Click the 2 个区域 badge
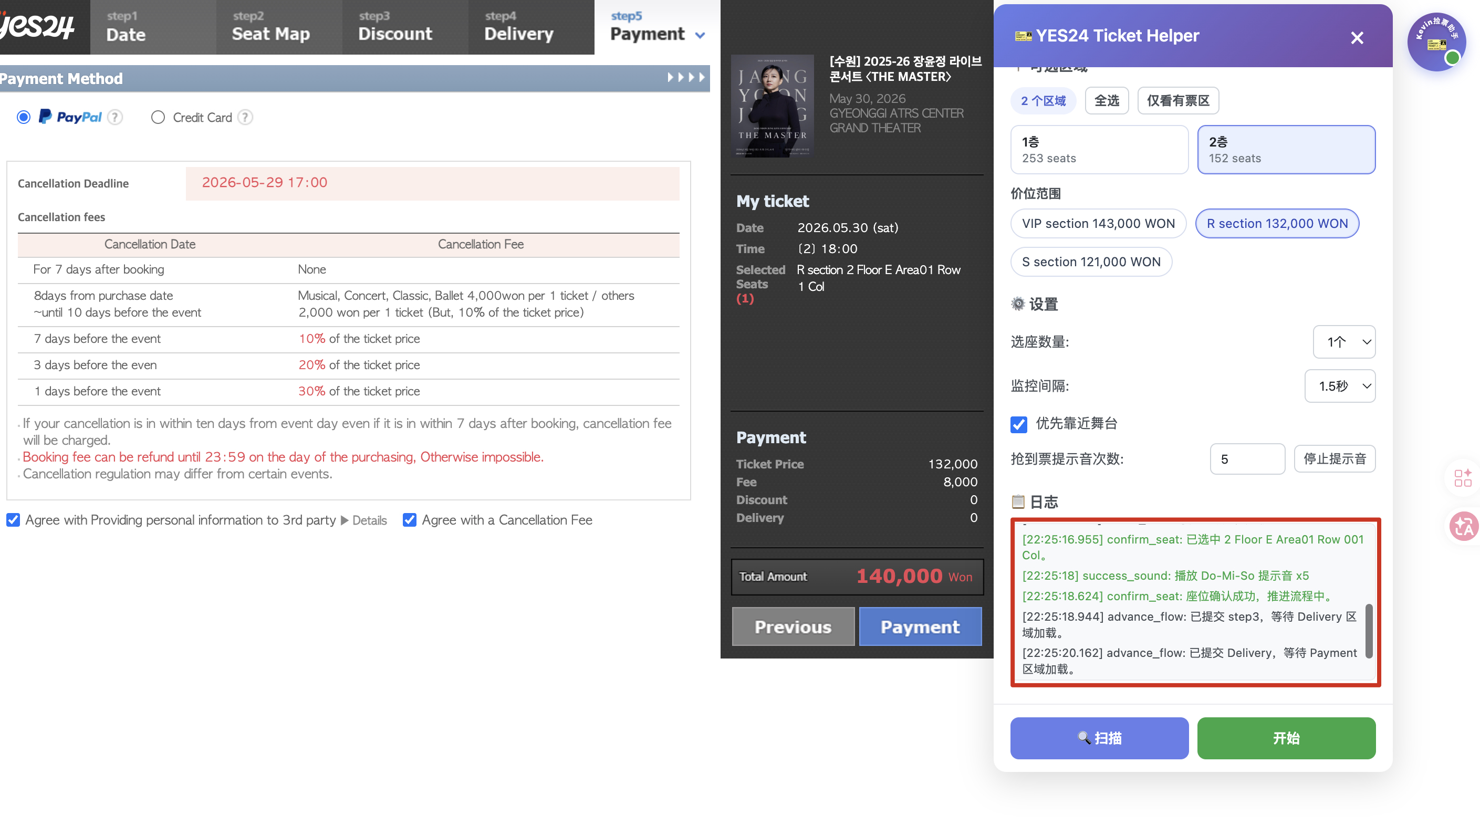Image resolution: width=1480 pixels, height=836 pixels. 1043,100
